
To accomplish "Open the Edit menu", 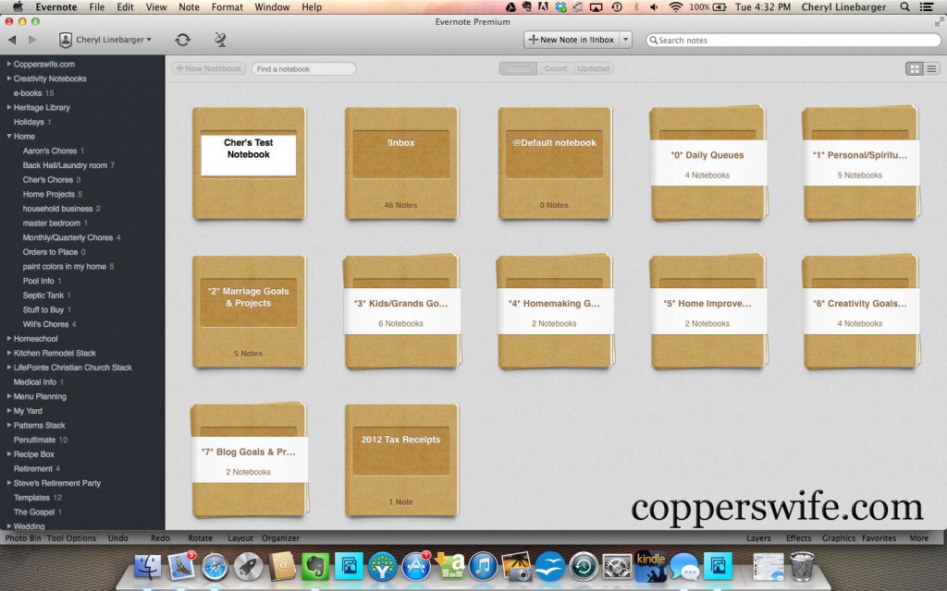I will [x=125, y=7].
